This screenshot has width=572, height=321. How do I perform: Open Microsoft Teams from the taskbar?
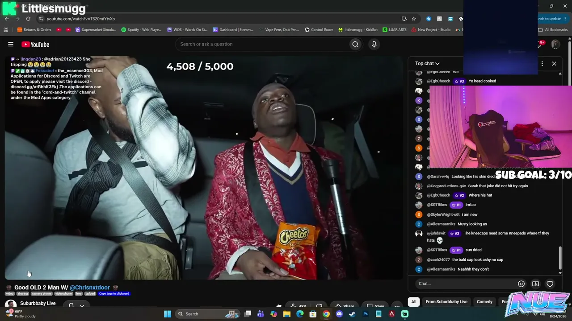(261, 314)
